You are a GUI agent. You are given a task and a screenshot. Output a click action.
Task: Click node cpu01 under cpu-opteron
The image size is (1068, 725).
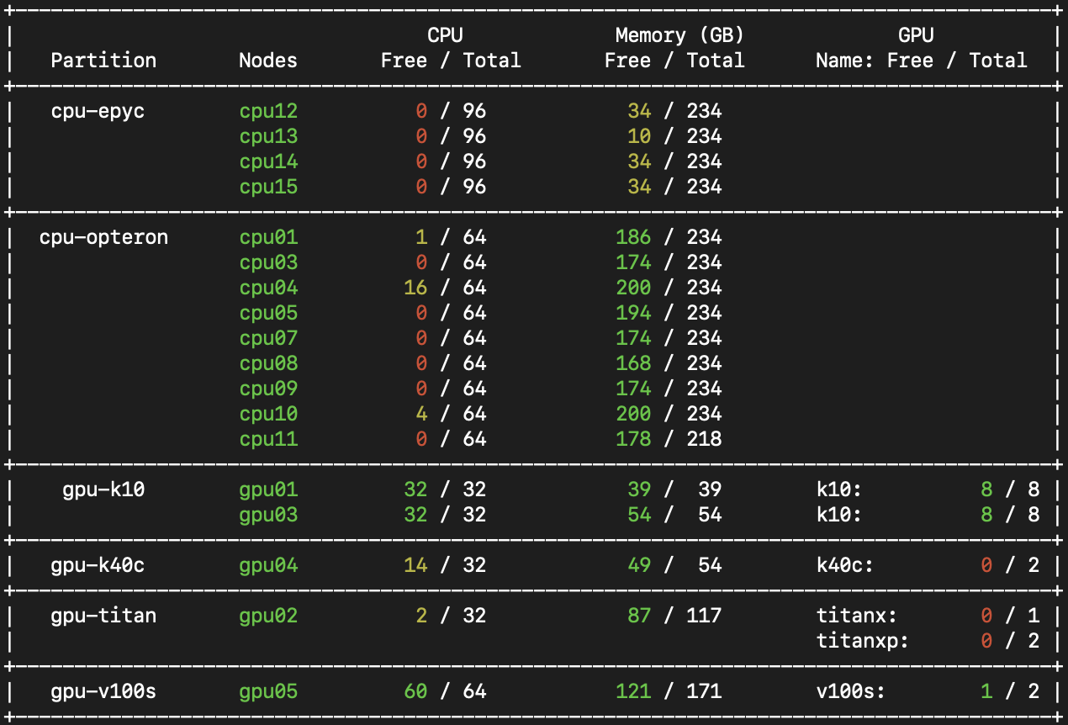click(x=267, y=237)
